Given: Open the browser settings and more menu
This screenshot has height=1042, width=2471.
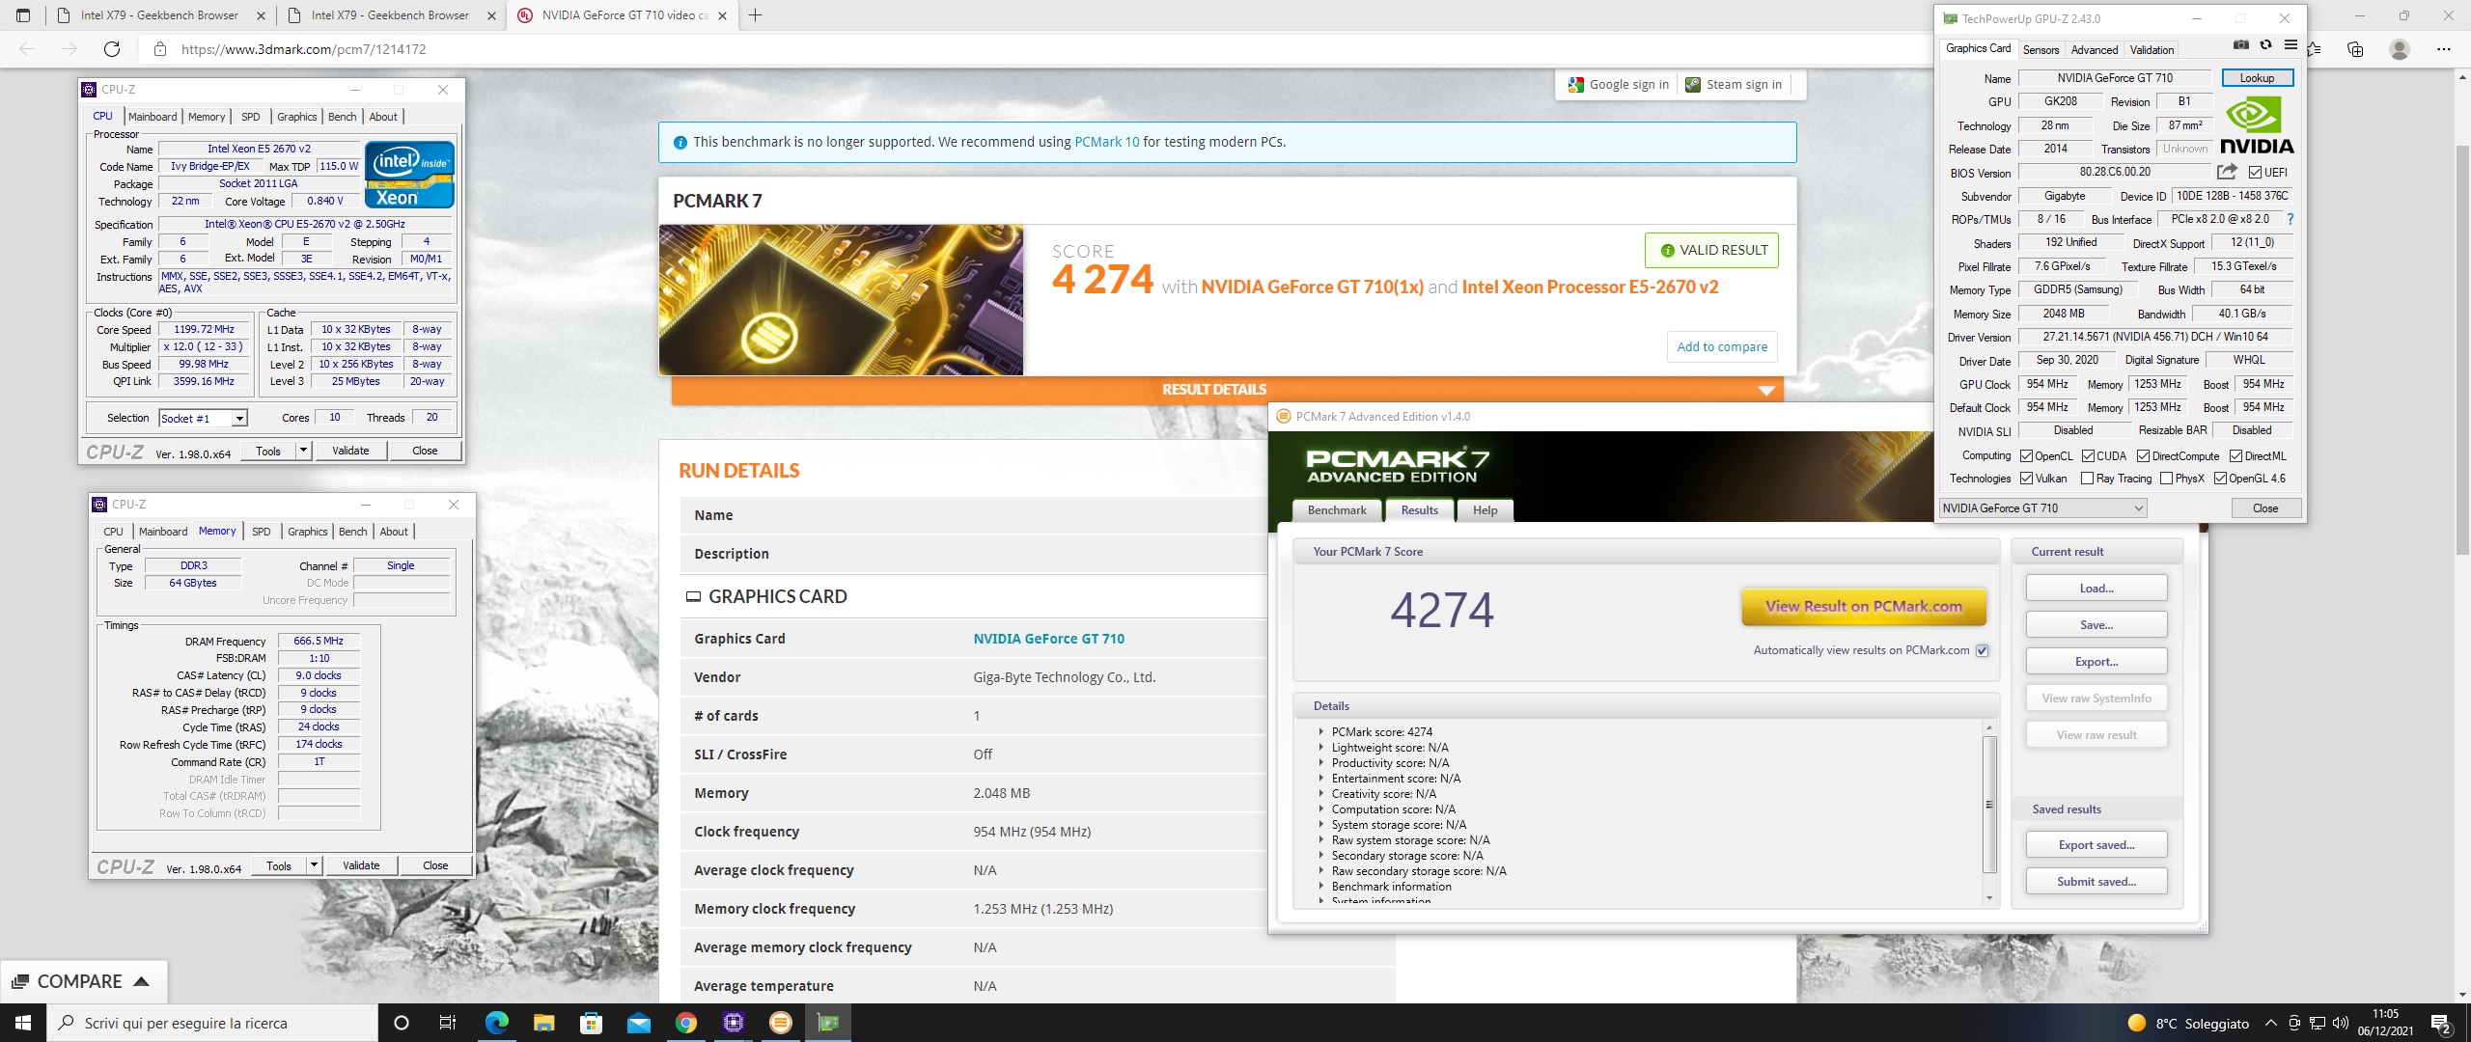Looking at the screenshot, I should click(x=2443, y=49).
